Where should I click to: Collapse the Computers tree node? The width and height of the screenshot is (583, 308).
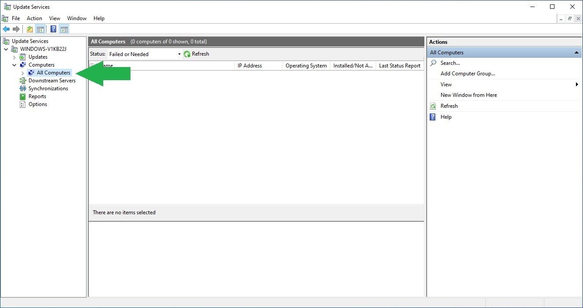14,65
